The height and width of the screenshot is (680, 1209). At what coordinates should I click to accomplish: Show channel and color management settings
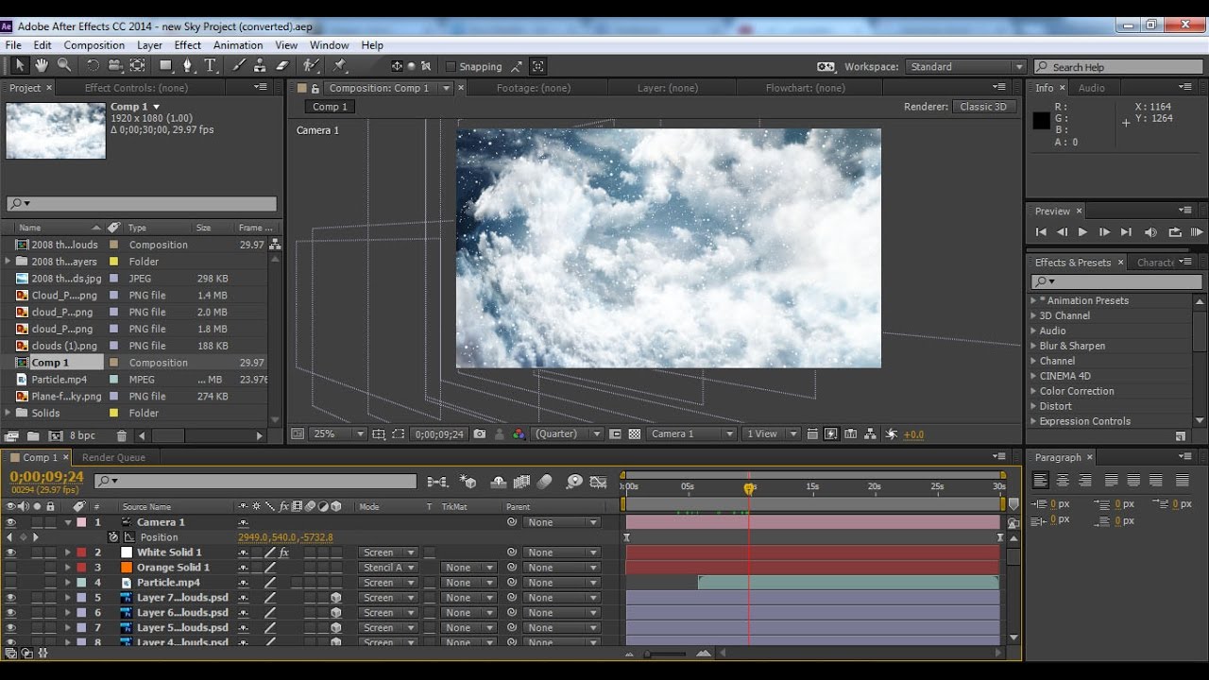518,434
